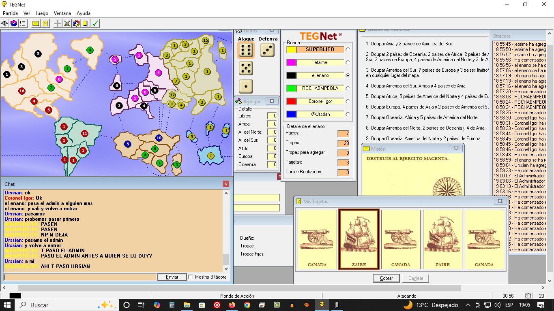Open the Juego menu
The height and width of the screenshot is (311, 554).
(x=42, y=13)
